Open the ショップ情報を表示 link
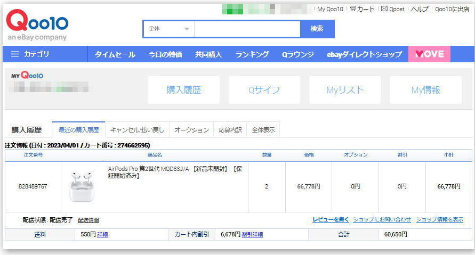 [440, 220]
